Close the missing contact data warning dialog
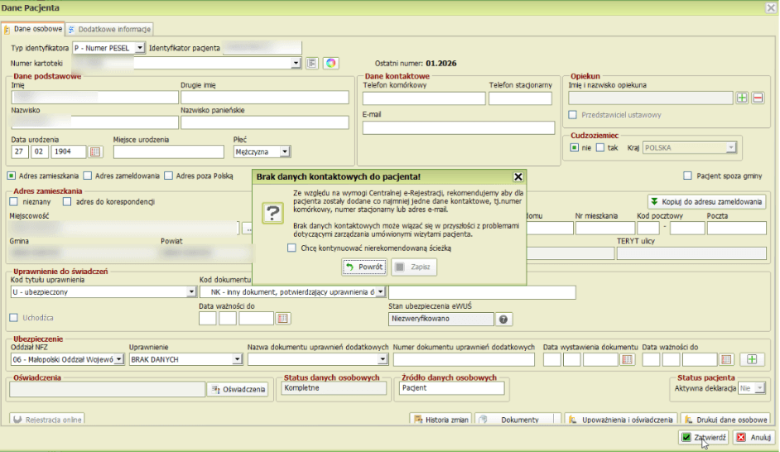This screenshot has height=452, width=780. pyautogui.click(x=518, y=176)
